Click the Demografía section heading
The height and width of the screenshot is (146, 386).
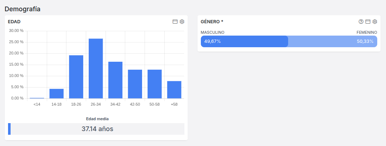tap(22, 9)
